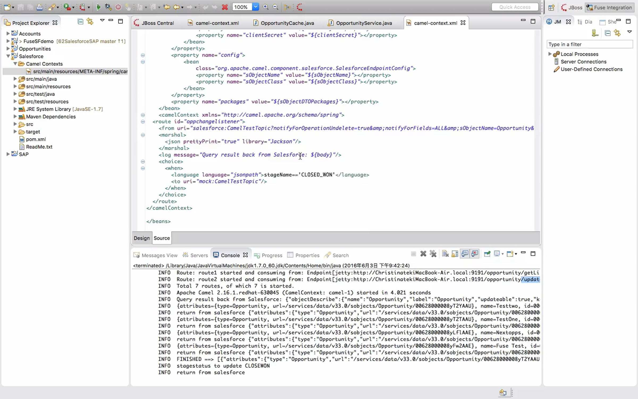Toggle Show Console on Standard Out
This screenshot has width=638, height=399.
[465, 254]
